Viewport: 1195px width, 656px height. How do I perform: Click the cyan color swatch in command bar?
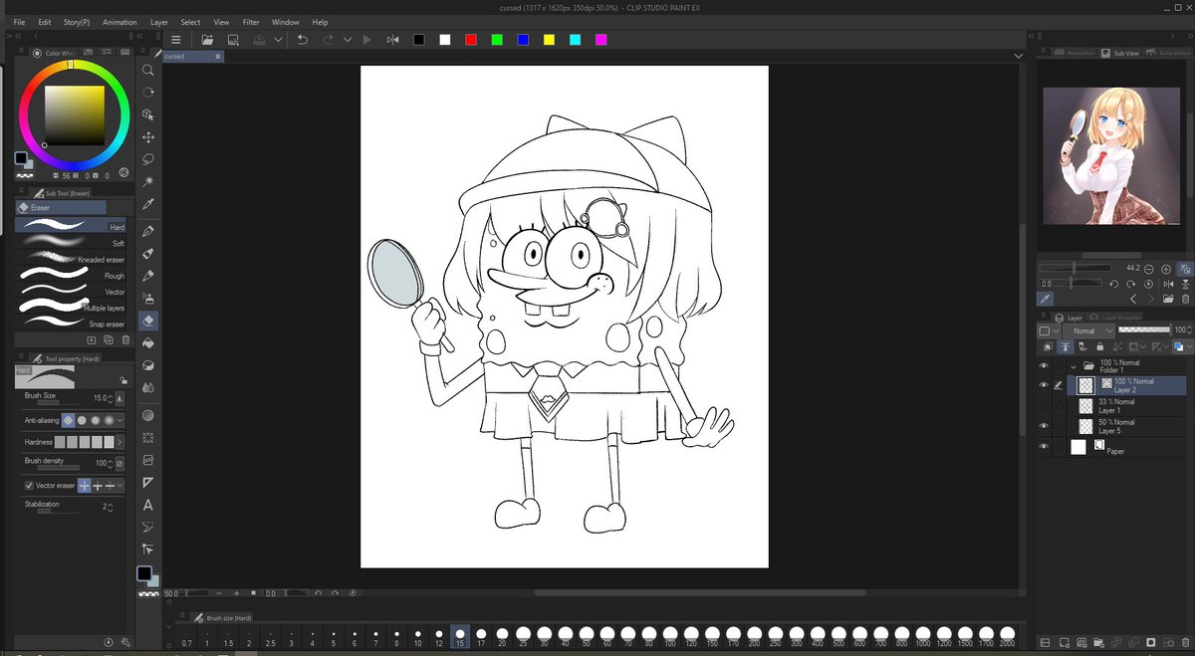[x=575, y=40]
